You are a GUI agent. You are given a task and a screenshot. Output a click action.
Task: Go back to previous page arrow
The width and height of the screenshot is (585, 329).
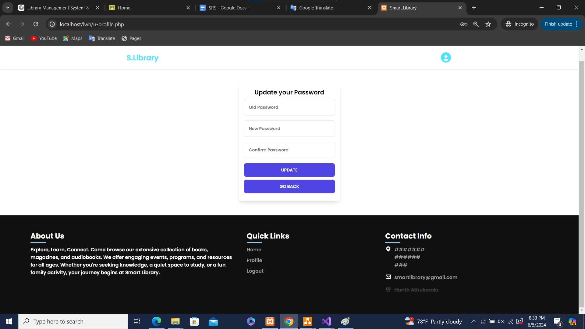pos(8,24)
